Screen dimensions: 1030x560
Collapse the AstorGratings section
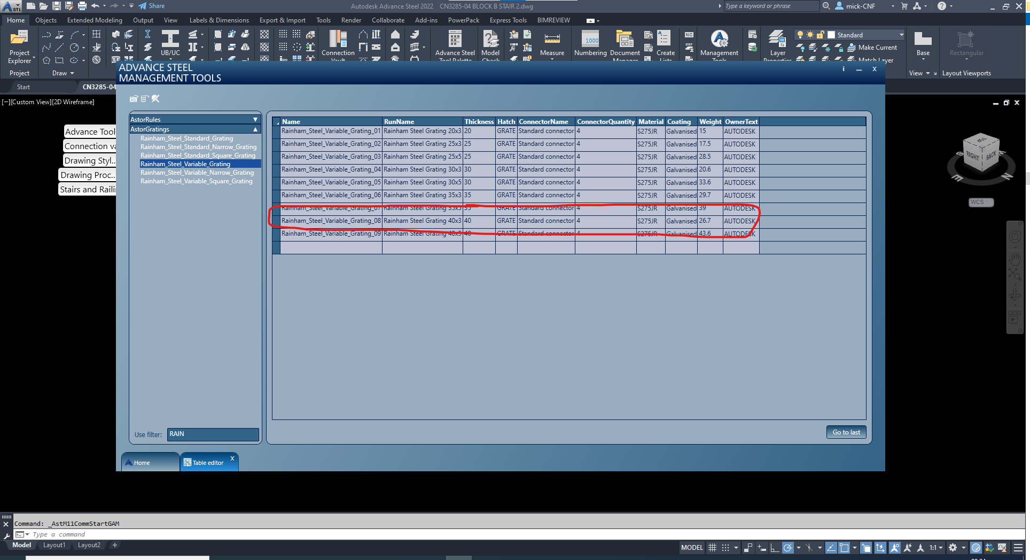click(255, 129)
